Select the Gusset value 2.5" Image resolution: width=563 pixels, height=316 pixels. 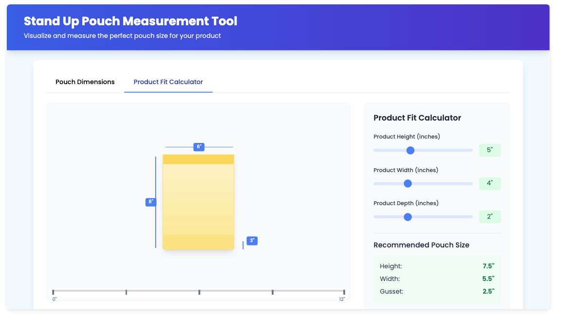click(x=489, y=291)
